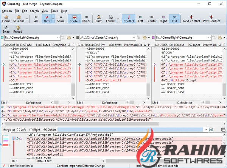Image resolution: width=227 pixels, height=168 pixels.
Task: Open the Sessions toolbar button
Action: click(x=19, y=19)
